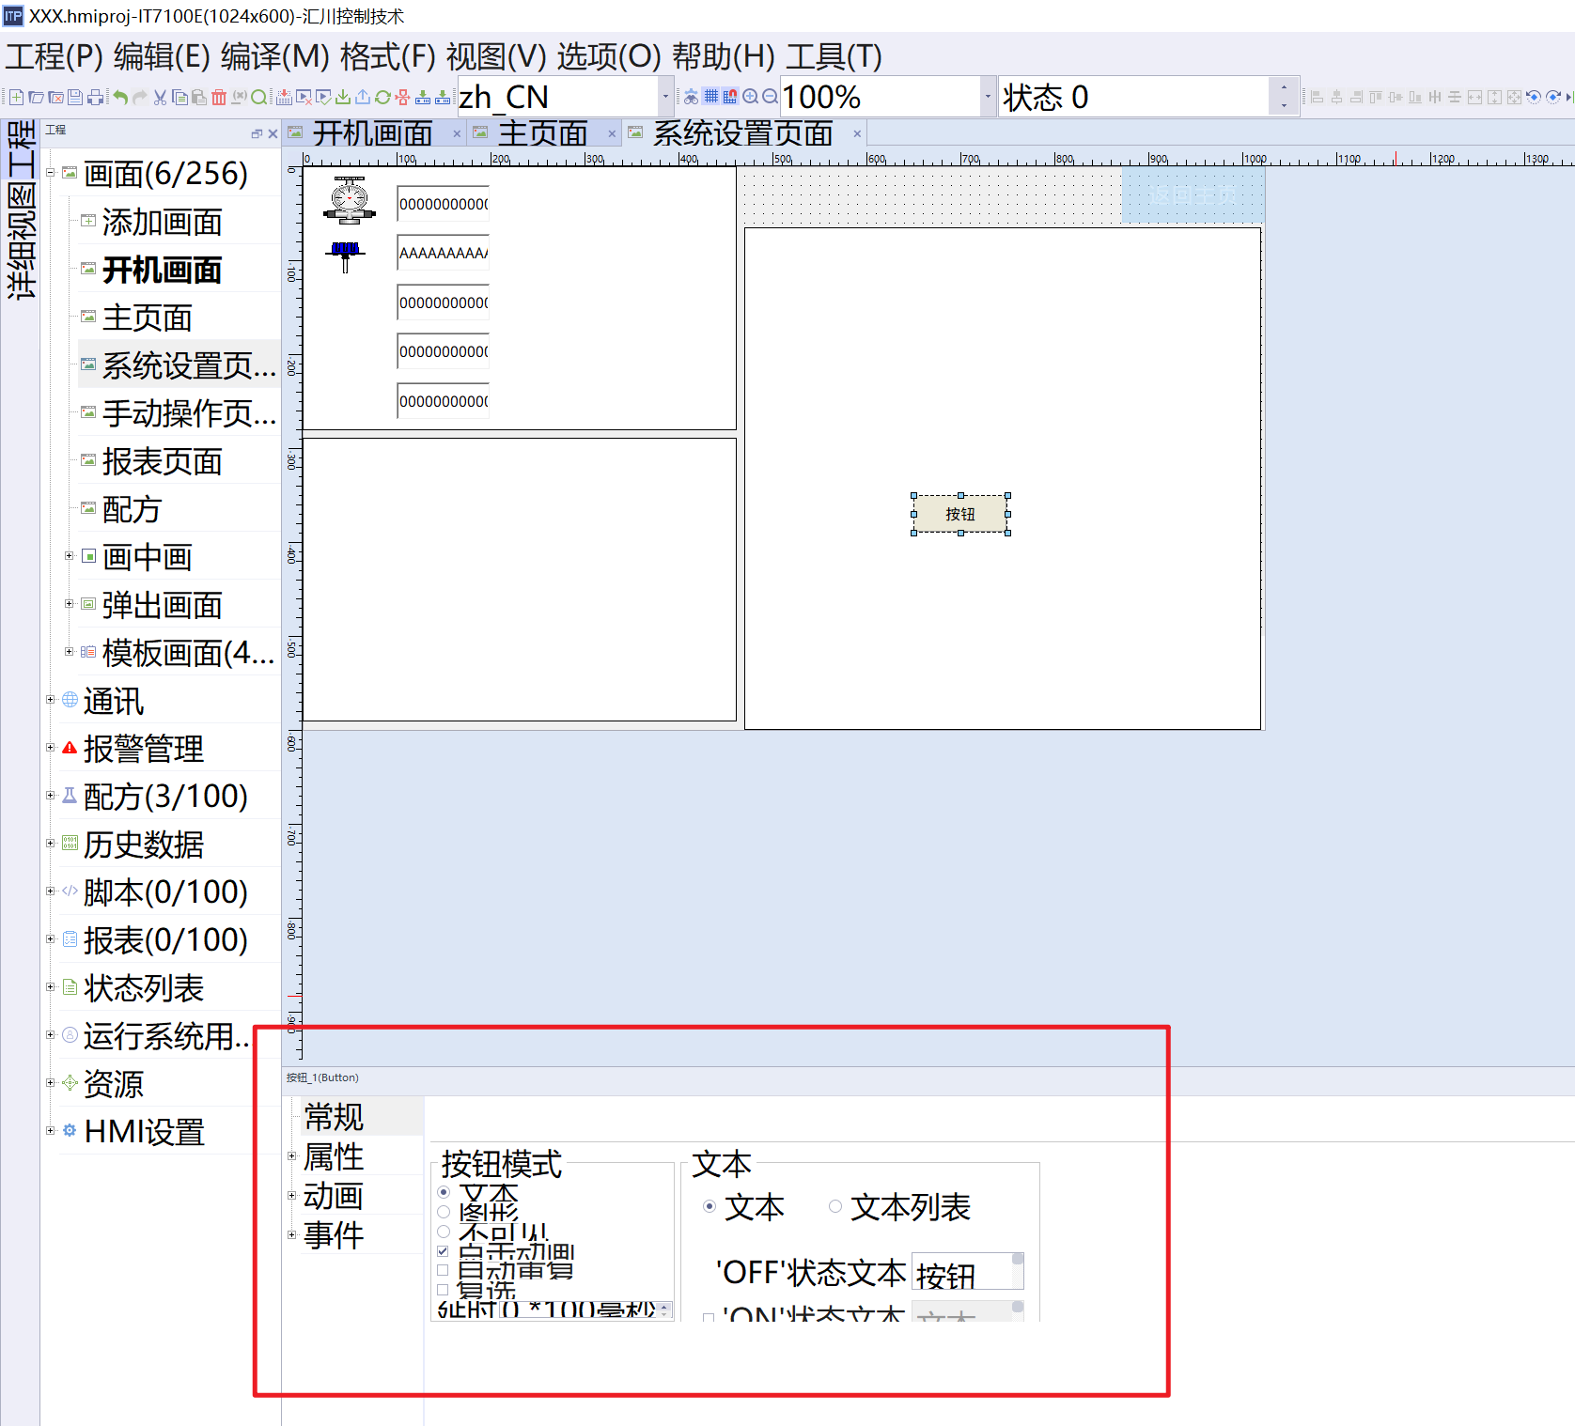Select the pressure gauge valve image

pos(350,200)
